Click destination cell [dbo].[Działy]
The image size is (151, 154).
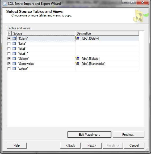[107, 38]
